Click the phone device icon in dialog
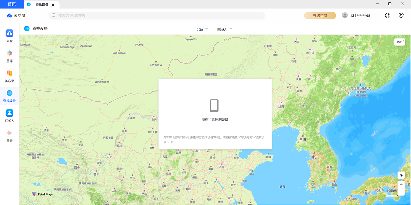Viewport: 411px width, 205px height. point(214,106)
